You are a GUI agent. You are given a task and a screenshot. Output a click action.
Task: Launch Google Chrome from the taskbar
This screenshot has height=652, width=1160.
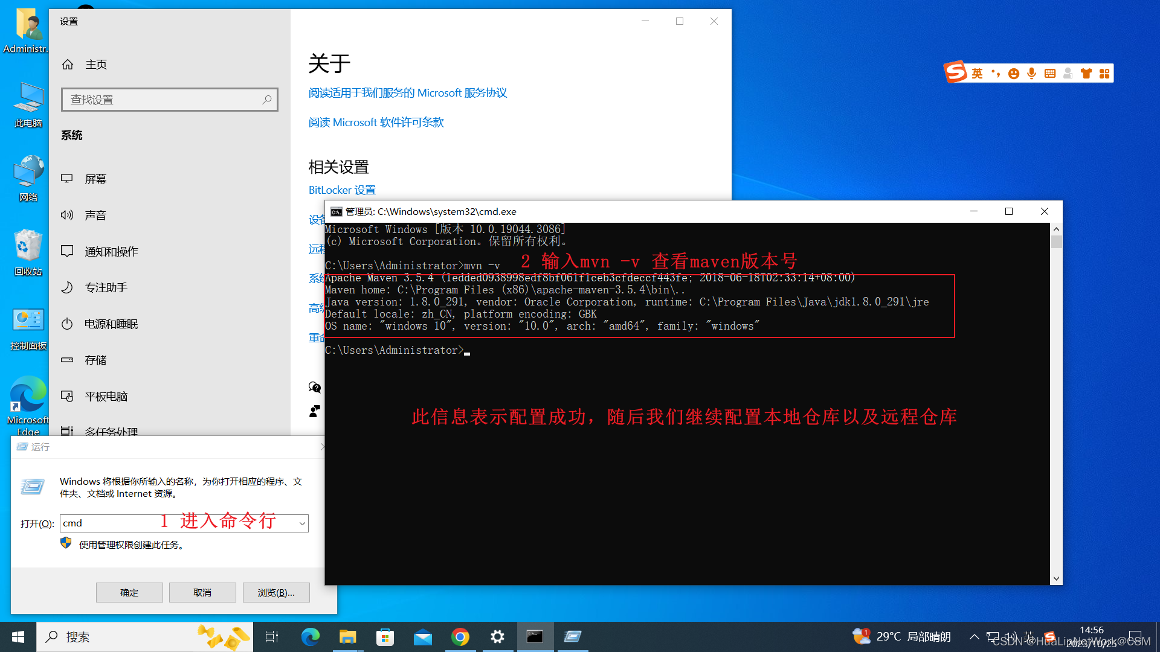point(460,637)
